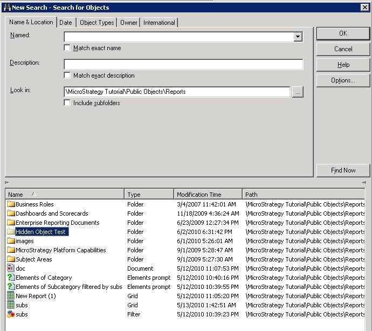Sort results by Path column header
This screenshot has height=331, width=372.
pos(304,194)
